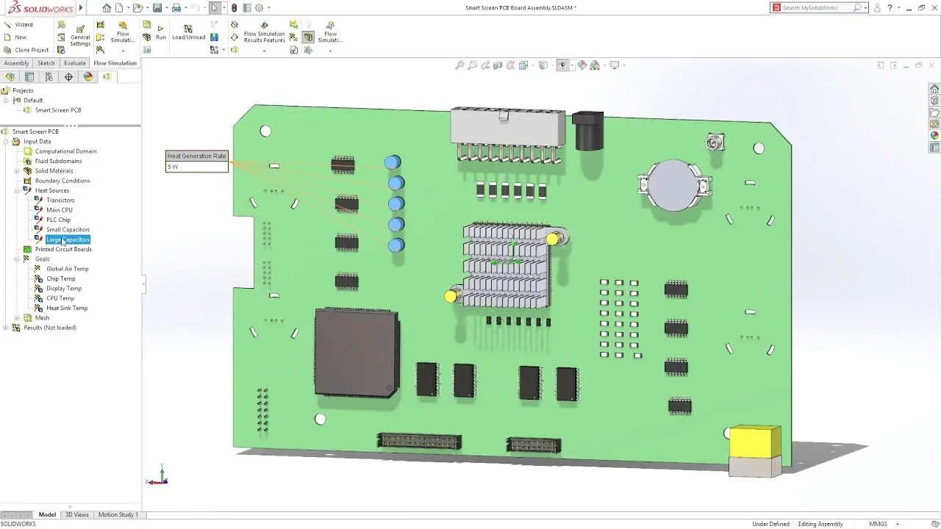
Task: Select Boundary Conditions item
Action: pyautogui.click(x=62, y=181)
